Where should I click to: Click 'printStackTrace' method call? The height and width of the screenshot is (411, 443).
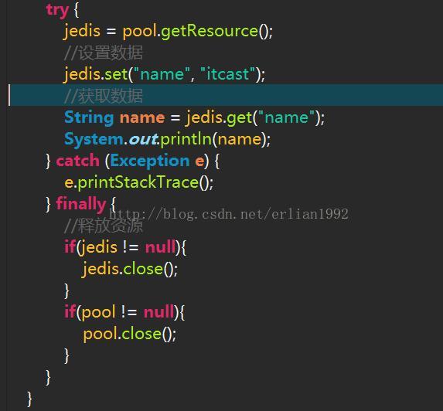point(138,182)
